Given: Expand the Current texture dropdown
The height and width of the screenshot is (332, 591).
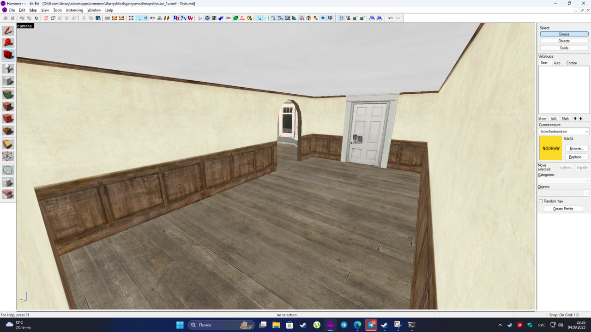Looking at the screenshot, I should point(587,132).
